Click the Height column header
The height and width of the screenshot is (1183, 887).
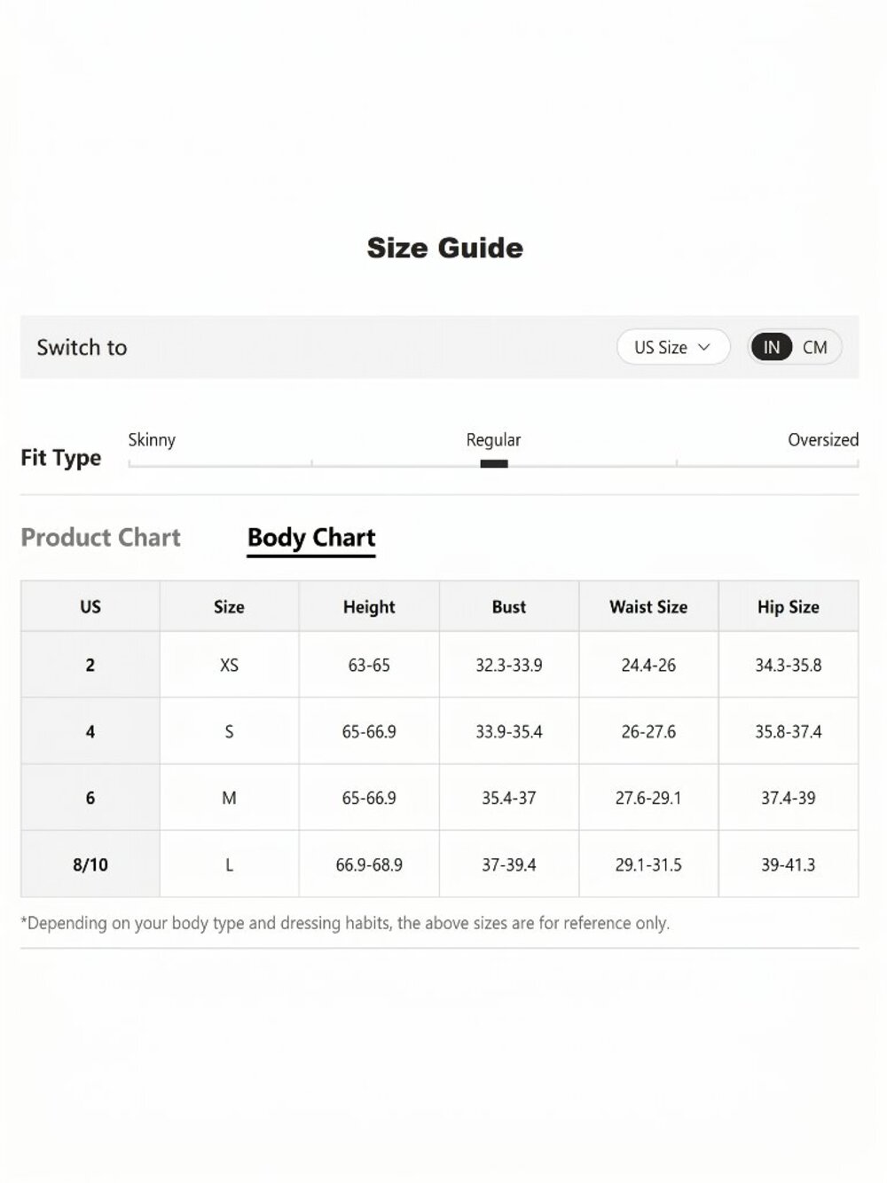[x=369, y=607]
